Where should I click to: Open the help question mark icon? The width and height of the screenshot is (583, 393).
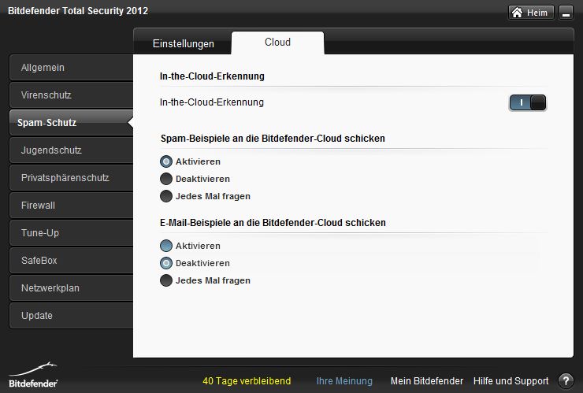(x=566, y=380)
